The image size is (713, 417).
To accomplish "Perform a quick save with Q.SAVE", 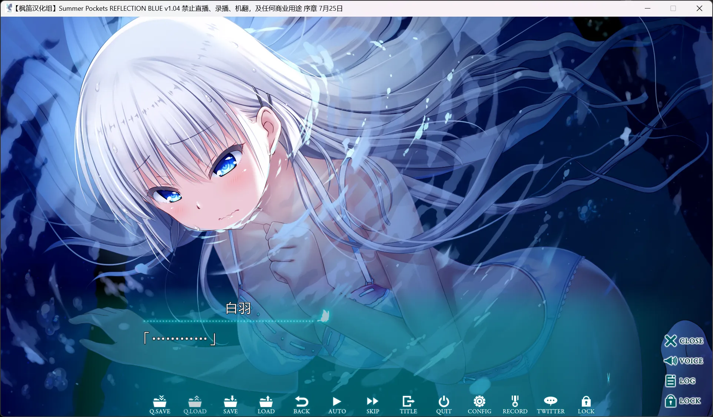I will click(x=159, y=405).
